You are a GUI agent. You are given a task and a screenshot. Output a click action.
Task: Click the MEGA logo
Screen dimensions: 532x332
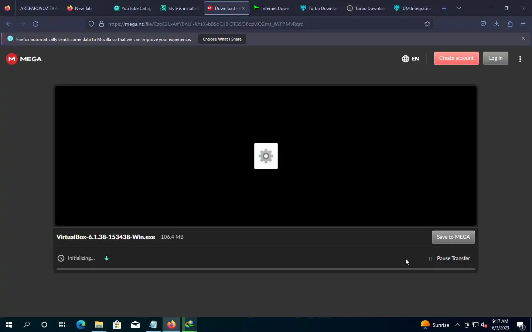[24, 59]
